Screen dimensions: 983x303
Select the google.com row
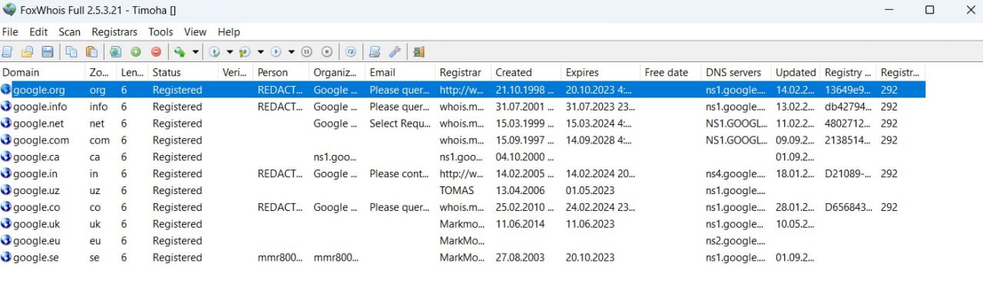click(462, 140)
